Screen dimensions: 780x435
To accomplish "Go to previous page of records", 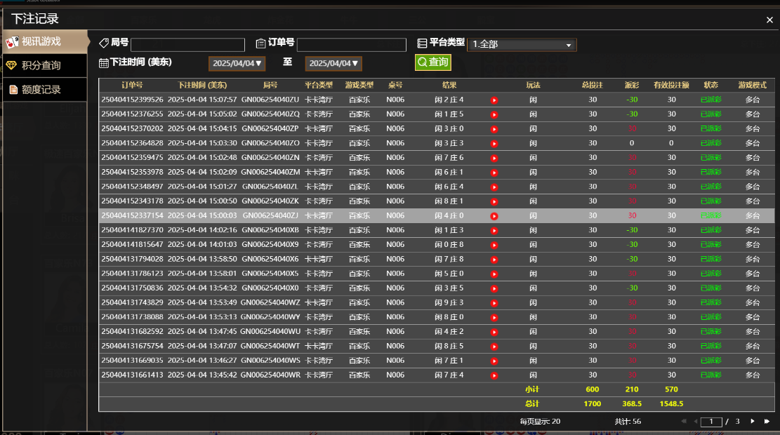I will pos(695,422).
